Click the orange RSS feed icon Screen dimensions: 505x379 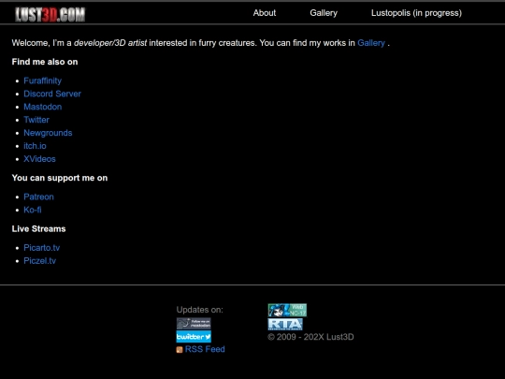click(x=180, y=350)
